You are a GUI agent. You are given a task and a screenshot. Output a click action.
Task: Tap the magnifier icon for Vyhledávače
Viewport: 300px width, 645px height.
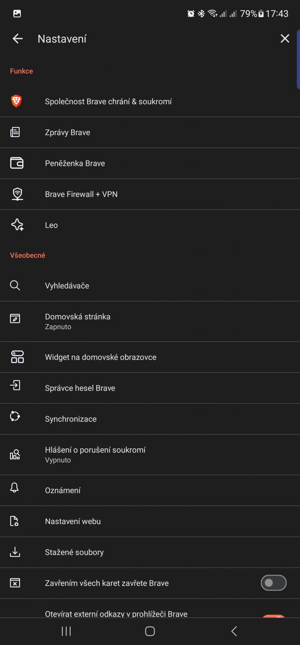tap(15, 285)
